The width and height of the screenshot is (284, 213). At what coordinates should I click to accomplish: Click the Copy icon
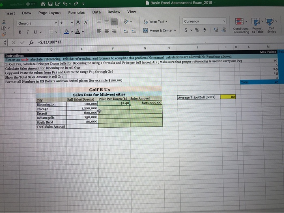[x=4, y=28]
